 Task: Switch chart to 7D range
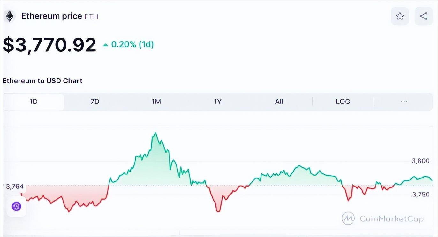[x=95, y=102]
